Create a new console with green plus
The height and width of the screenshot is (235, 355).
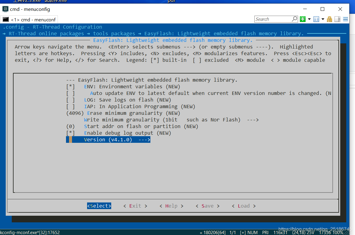pyautogui.click(x=303, y=19)
